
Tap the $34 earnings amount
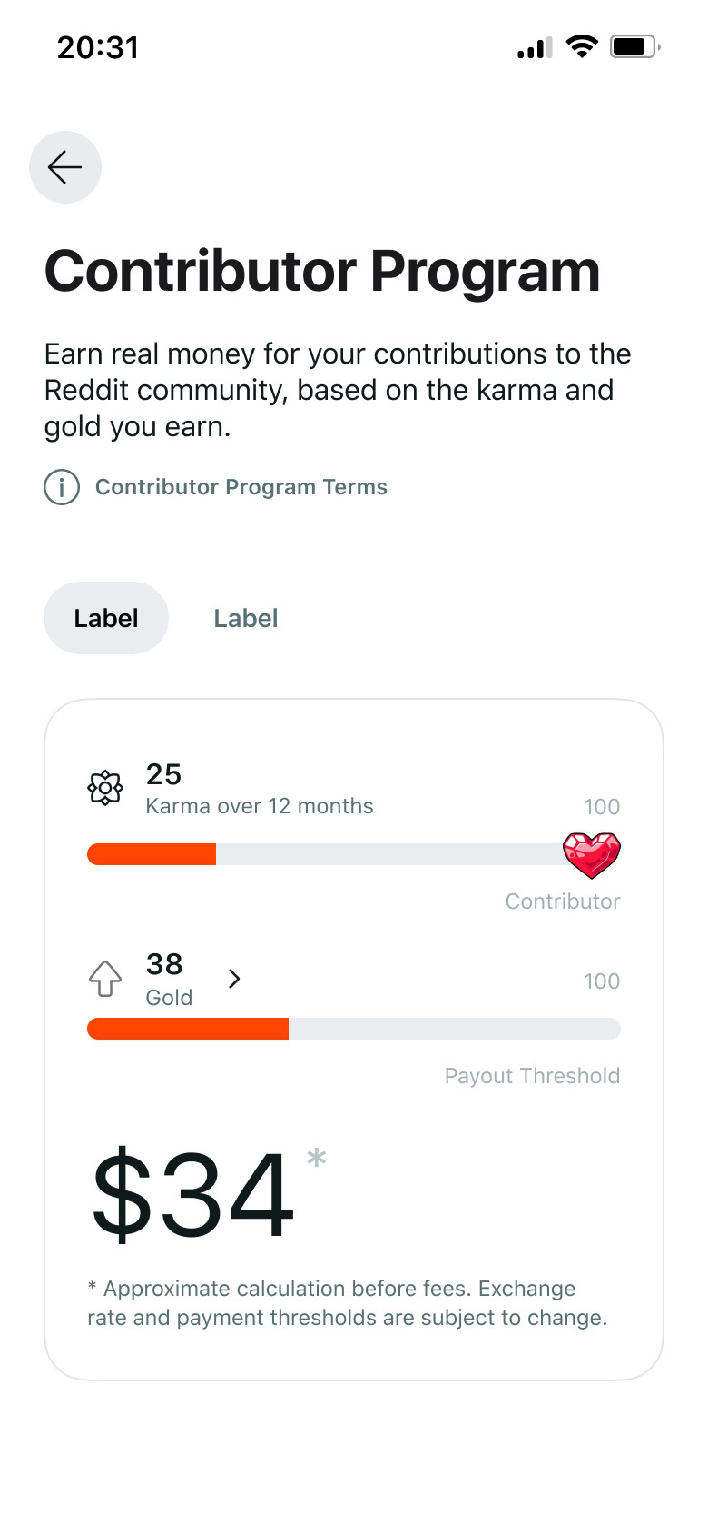[193, 1193]
